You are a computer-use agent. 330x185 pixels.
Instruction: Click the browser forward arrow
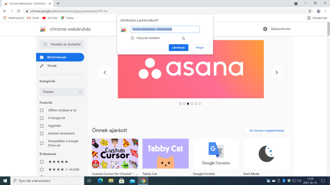tap(12, 11)
